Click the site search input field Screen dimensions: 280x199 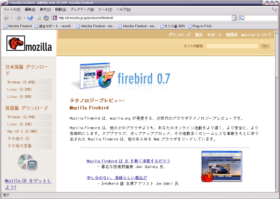click(232, 46)
